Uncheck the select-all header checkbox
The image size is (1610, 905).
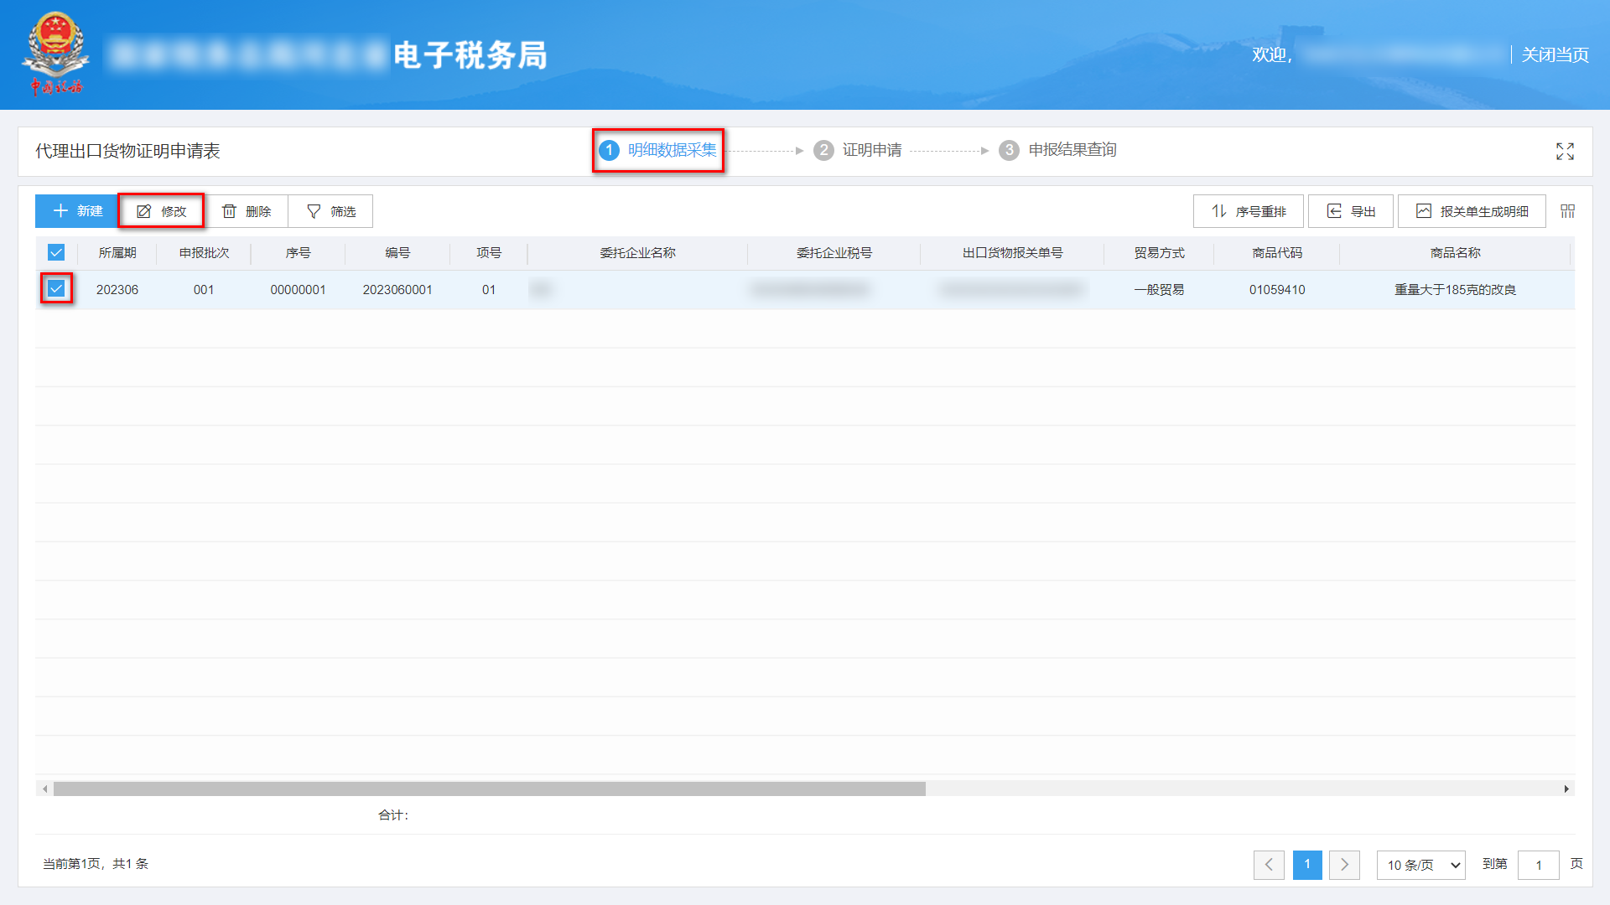pos(55,252)
